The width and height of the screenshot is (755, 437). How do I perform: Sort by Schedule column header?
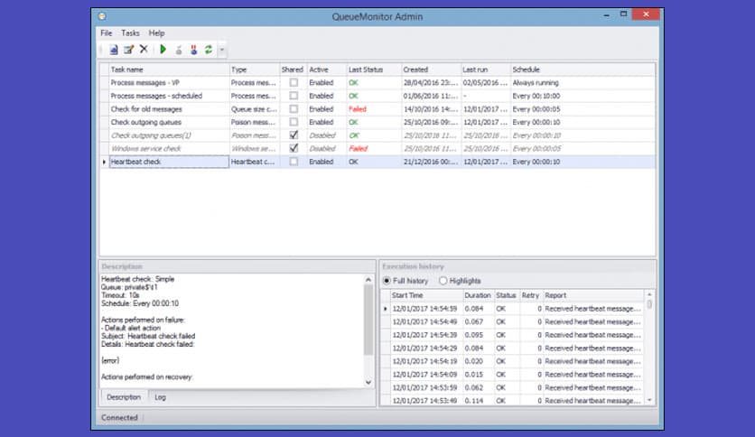pos(583,70)
